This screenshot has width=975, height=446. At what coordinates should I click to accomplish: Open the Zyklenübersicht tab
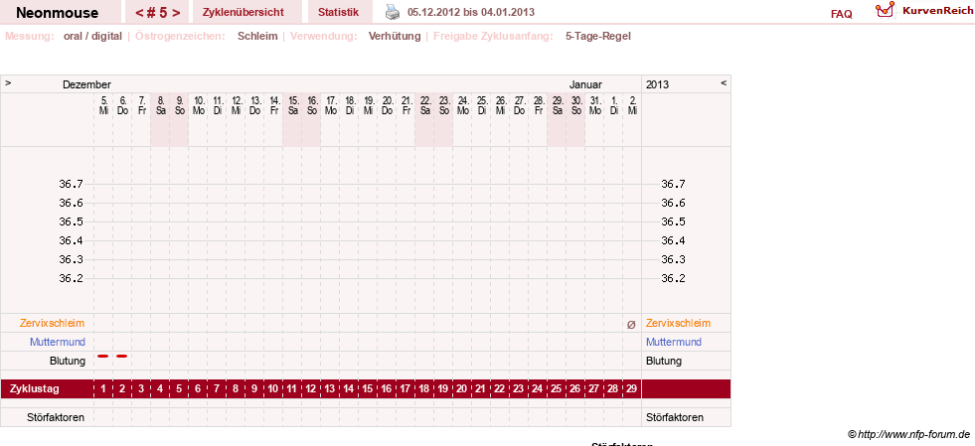click(244, 12)
